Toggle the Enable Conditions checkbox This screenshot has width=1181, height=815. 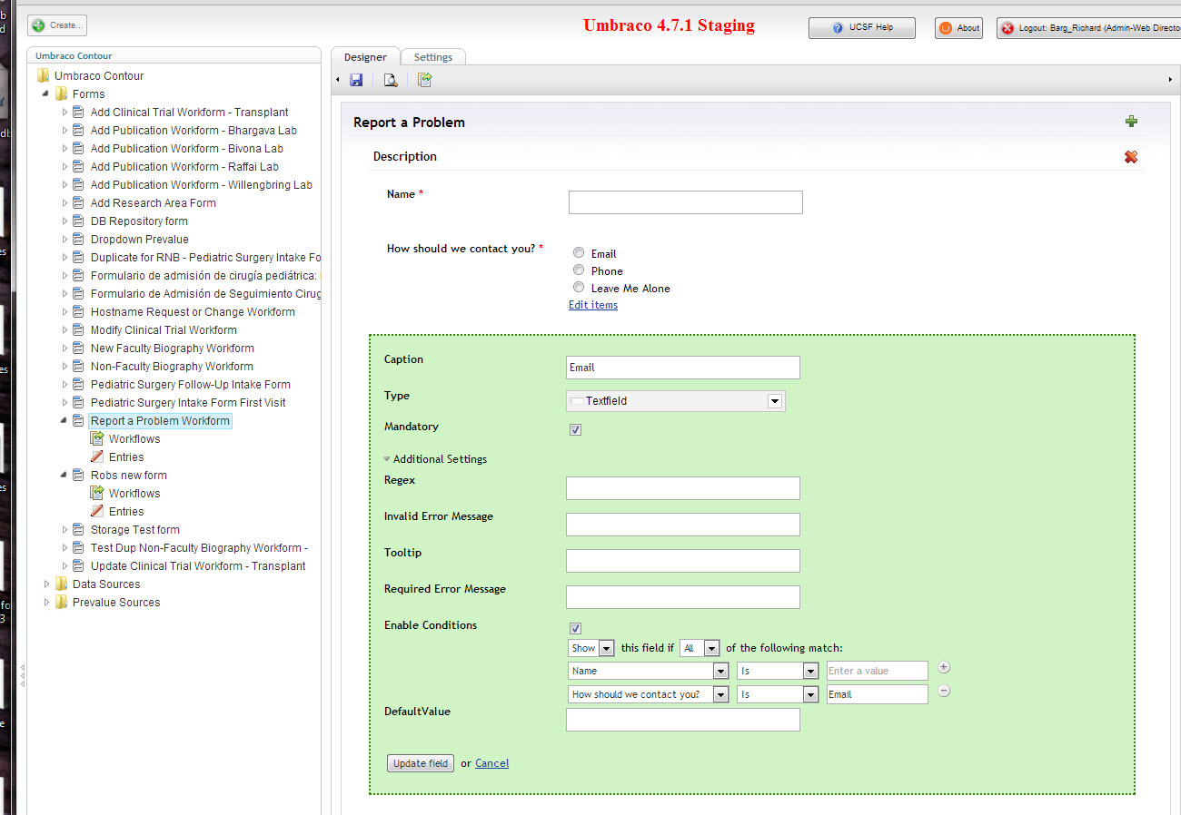[x=575, y=628]
